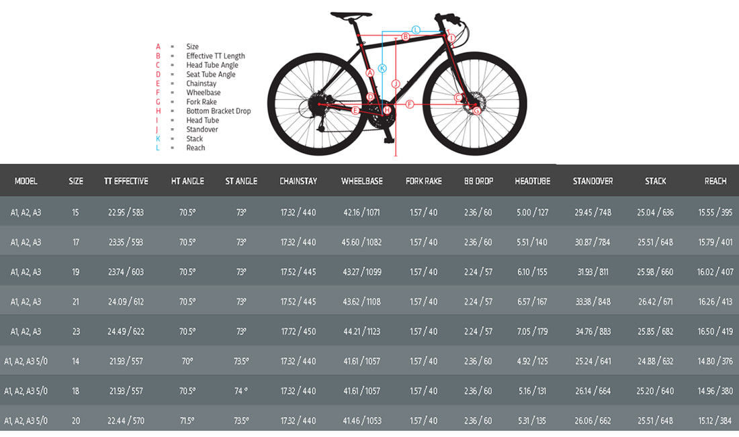Click the 45.60 / 1082 wheelbase cell
This screenshot has height=437, width=739.
(362, 242)
